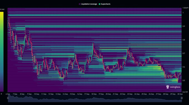Click the 18 Sep date label

pos(94,94)
